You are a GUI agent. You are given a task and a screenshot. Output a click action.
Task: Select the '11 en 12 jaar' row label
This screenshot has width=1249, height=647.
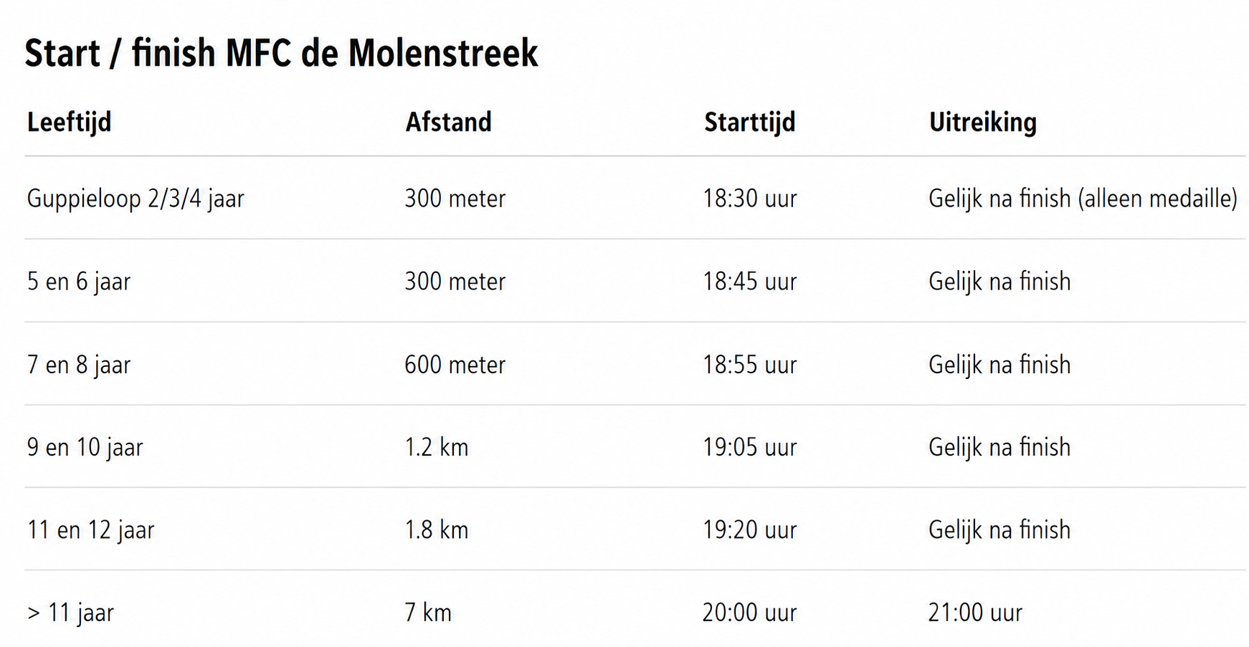coord(90,530)
